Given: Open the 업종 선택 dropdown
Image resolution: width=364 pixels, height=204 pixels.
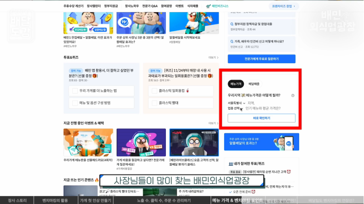Looking at the screenshot, I should (235, 108).
